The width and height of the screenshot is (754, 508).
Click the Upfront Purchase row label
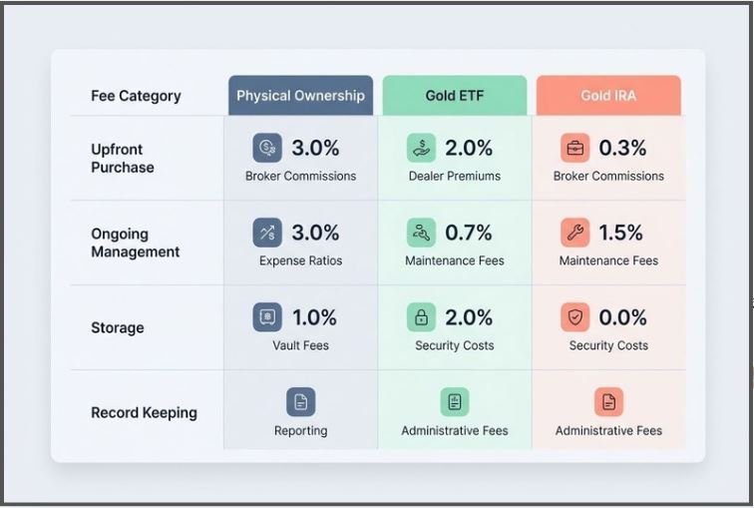pos(123,159)
